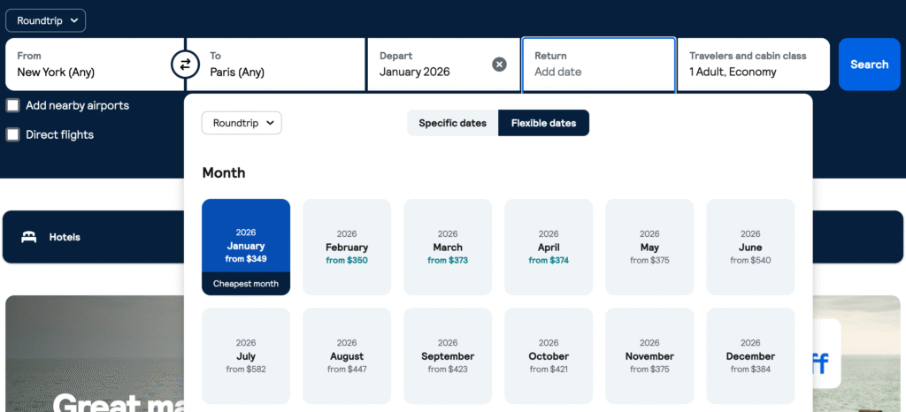Open the Roundtrip dropdown inside date panel
906x412 pixels.
coord(242,123)
